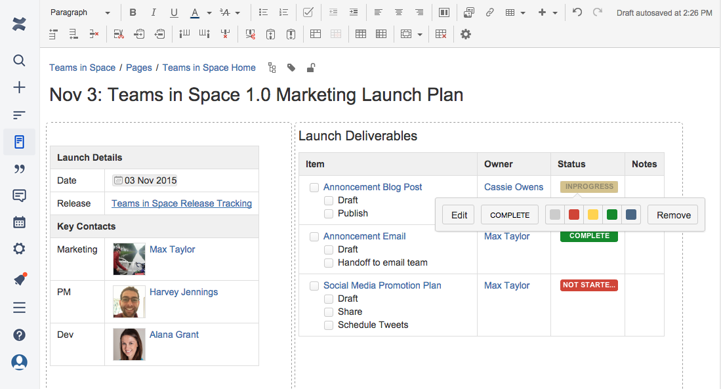Check the Schedule Tweets task box
The height and width of the screenshot is (389, 721).
pyautogui.click(x=329, y=325)
